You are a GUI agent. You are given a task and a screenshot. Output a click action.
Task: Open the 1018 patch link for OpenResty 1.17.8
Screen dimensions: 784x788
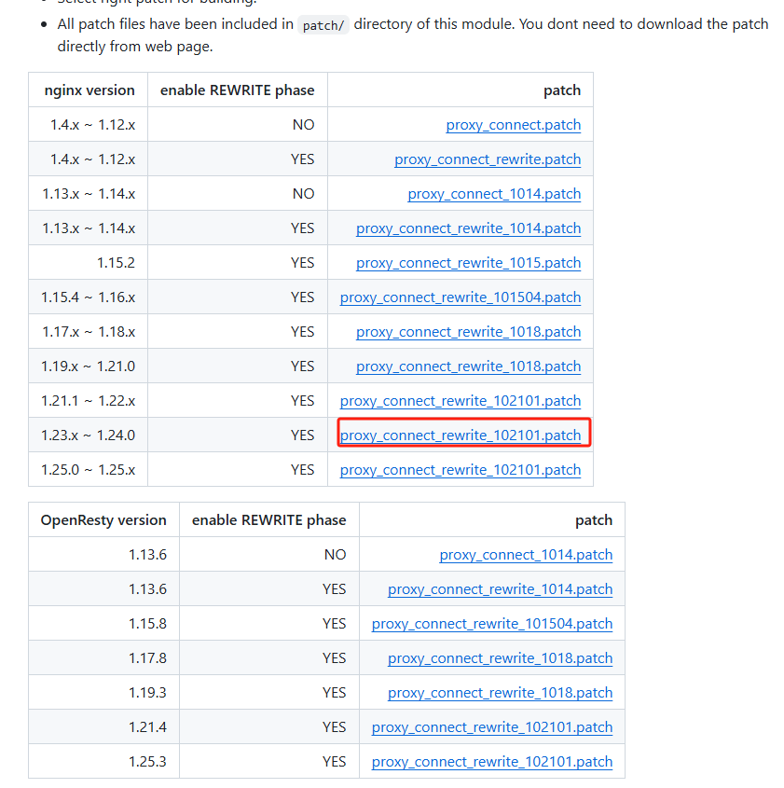click(x=501, y=658)
